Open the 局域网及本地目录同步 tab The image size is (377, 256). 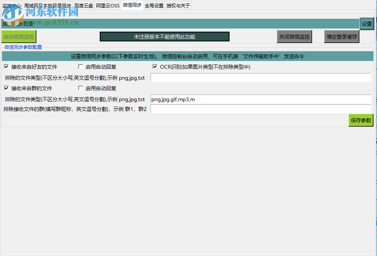tap(48, 5)
